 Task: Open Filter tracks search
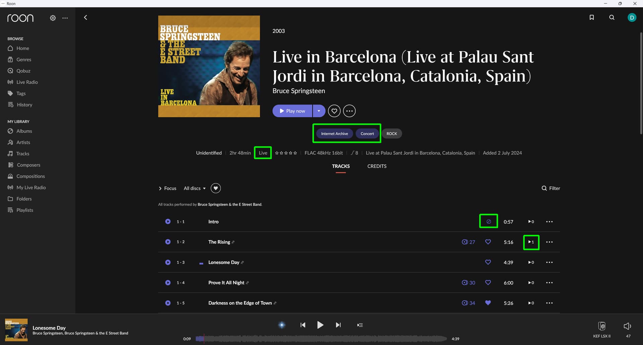point(551,188)
